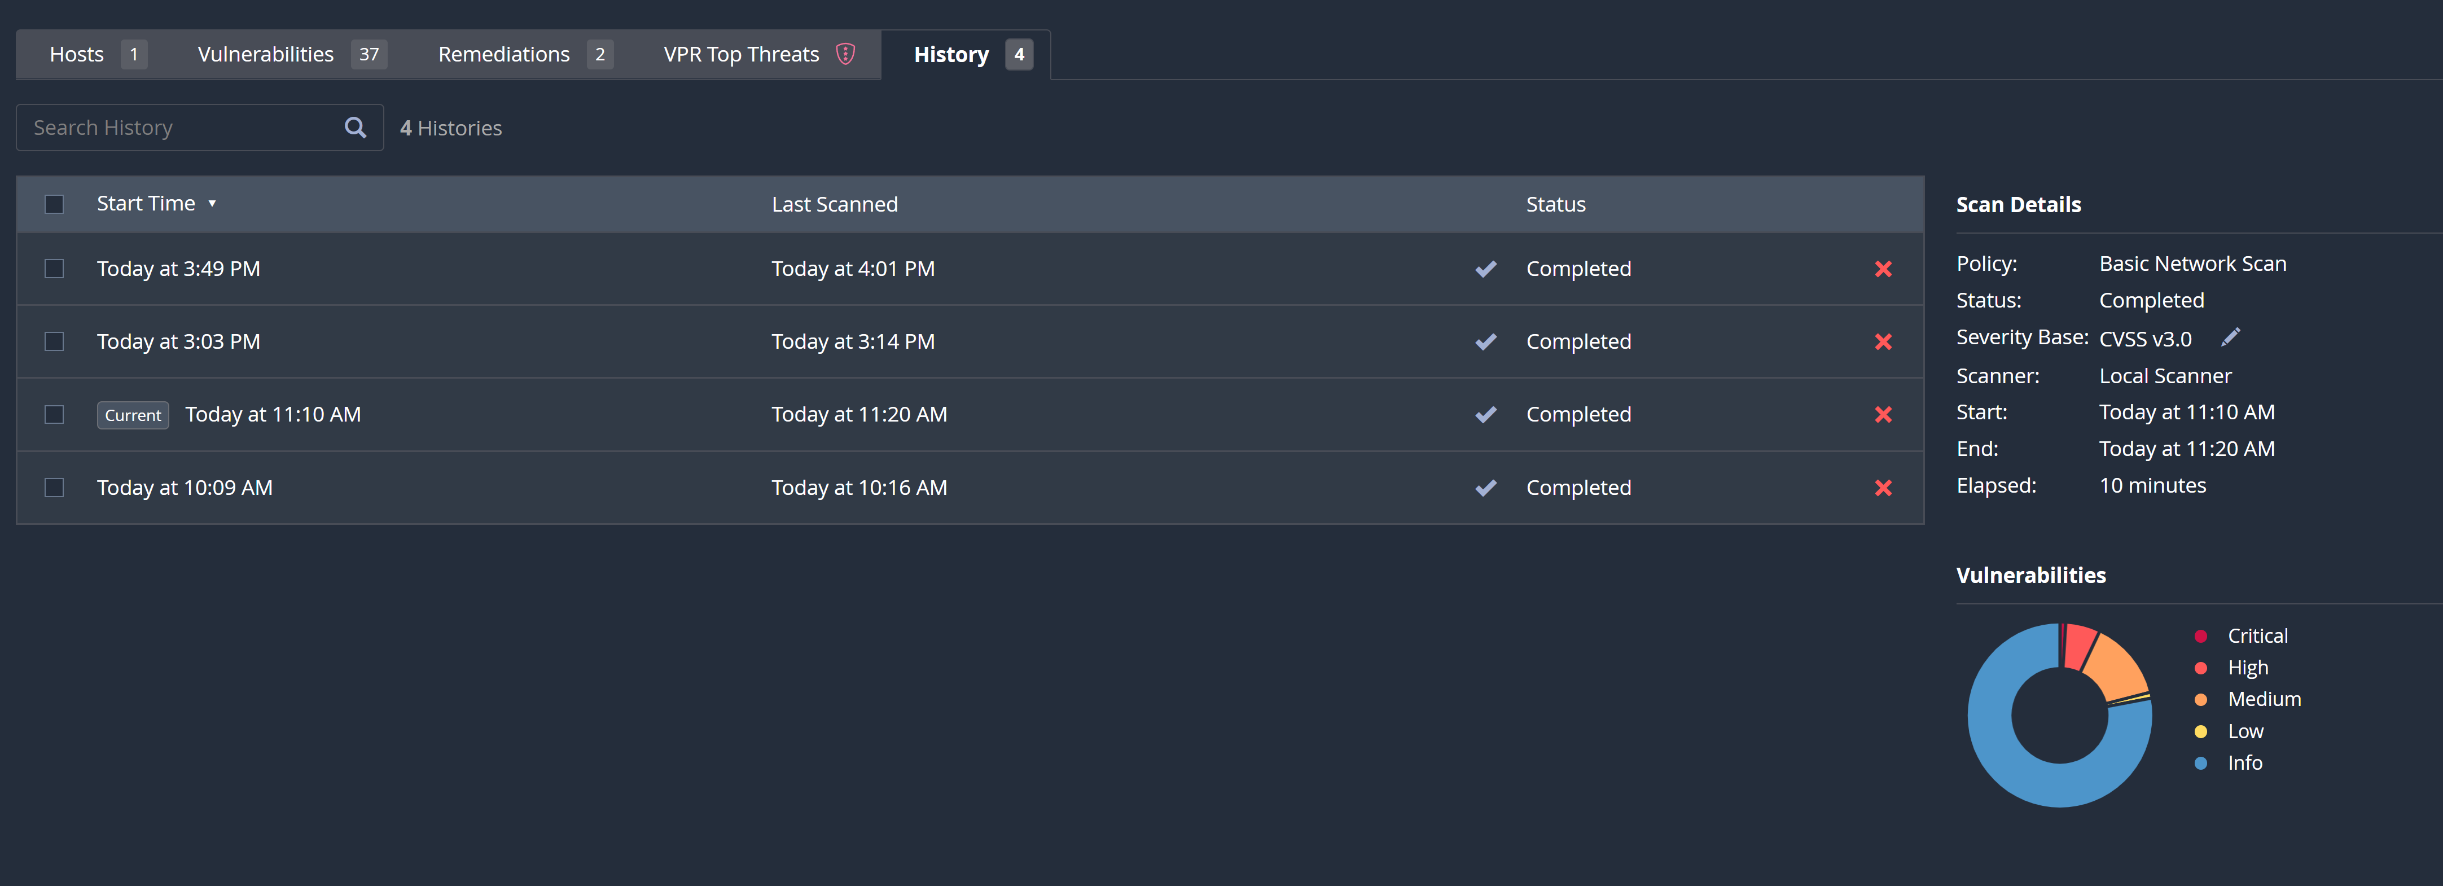The image size is (2443, 886).
Task: Check the select-all checkbox in the table header
Action: pyautogui.click(x=54, y=203)
